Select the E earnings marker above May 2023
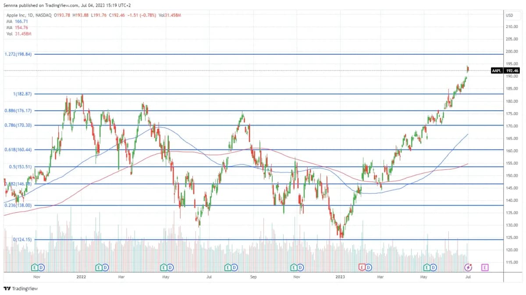The width and height of the screenshot is (526, 295). coord(426,267)
